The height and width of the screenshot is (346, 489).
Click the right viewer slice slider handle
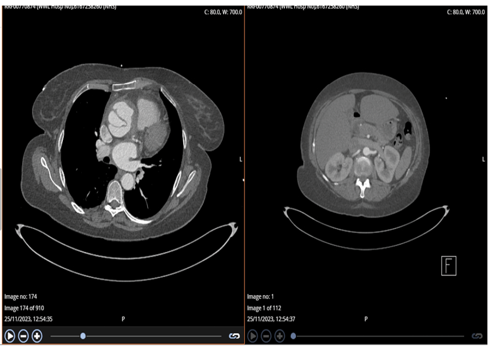(x=293, y=336)
